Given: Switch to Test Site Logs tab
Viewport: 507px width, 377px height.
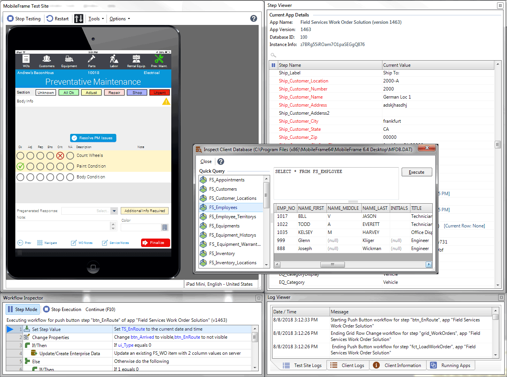Looking at the screenshot, I should [302, 365].
